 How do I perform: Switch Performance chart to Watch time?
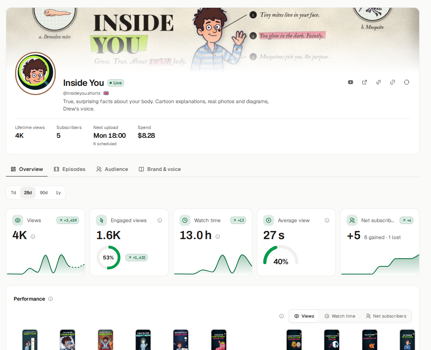pos(340,316)
